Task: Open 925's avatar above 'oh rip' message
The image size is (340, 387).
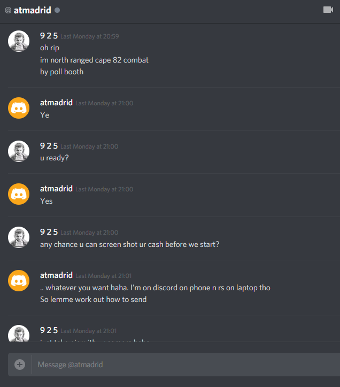Action: (19, 41)
